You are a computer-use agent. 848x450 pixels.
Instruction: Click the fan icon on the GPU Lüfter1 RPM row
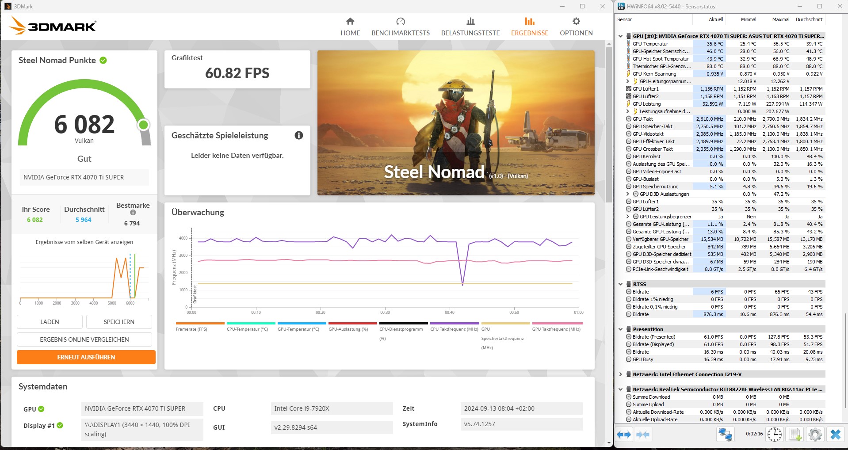(x=629, y=89)
